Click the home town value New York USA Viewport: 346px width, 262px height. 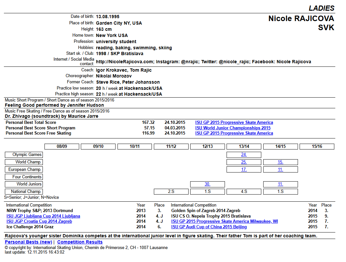pos(112,35)
